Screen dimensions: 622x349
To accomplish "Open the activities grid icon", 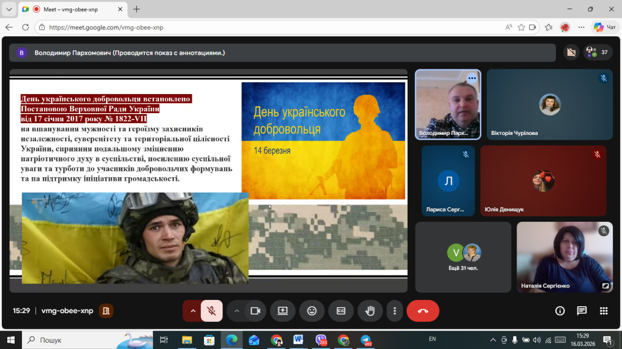I will click(604, 311).
